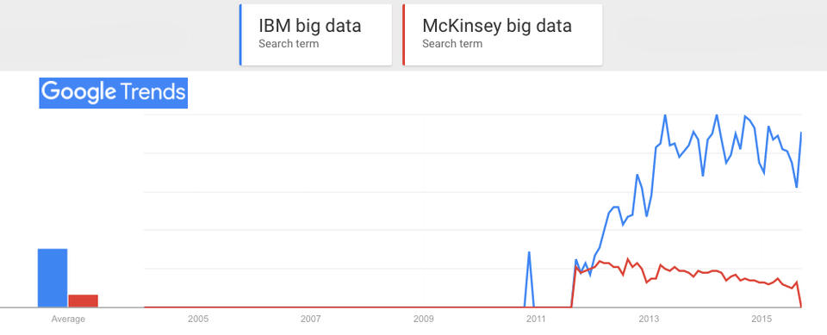Click the blue line peak just after 2013
The image size is (827, 335).
click(664, 115)
